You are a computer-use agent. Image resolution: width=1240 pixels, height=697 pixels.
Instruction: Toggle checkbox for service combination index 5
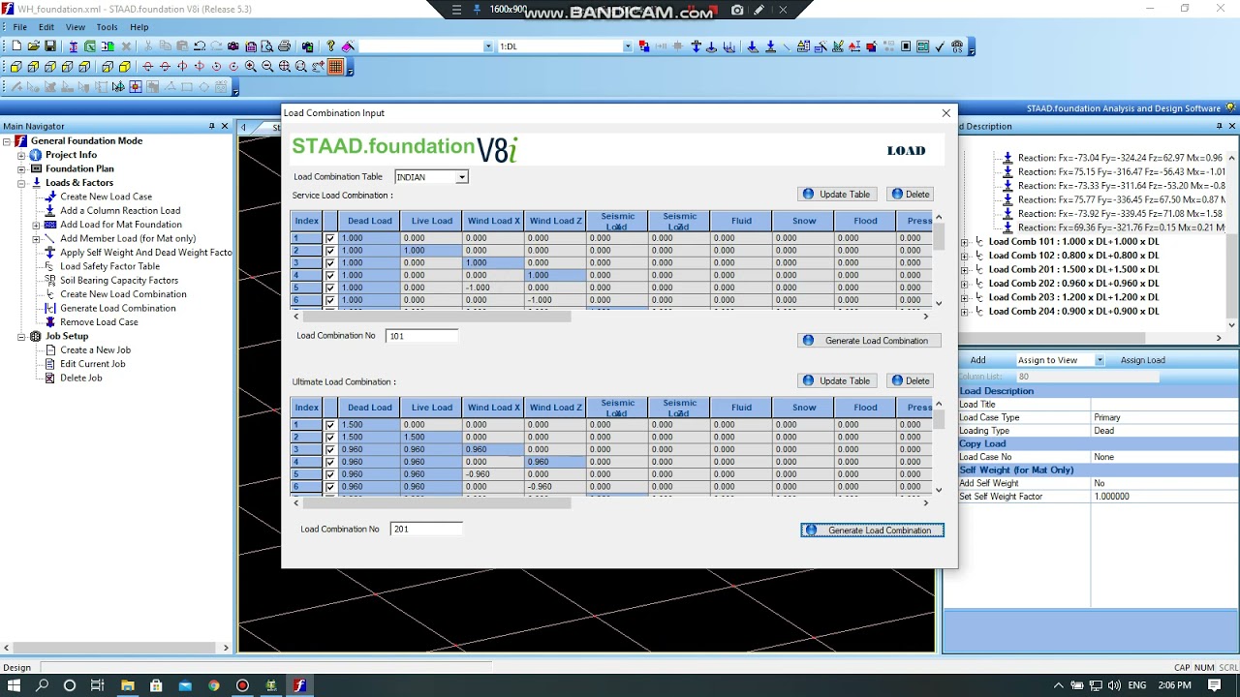click(x=330, y=288)
